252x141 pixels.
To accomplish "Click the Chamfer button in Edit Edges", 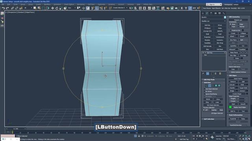I will pyautogui.click(x=232, y=88).
